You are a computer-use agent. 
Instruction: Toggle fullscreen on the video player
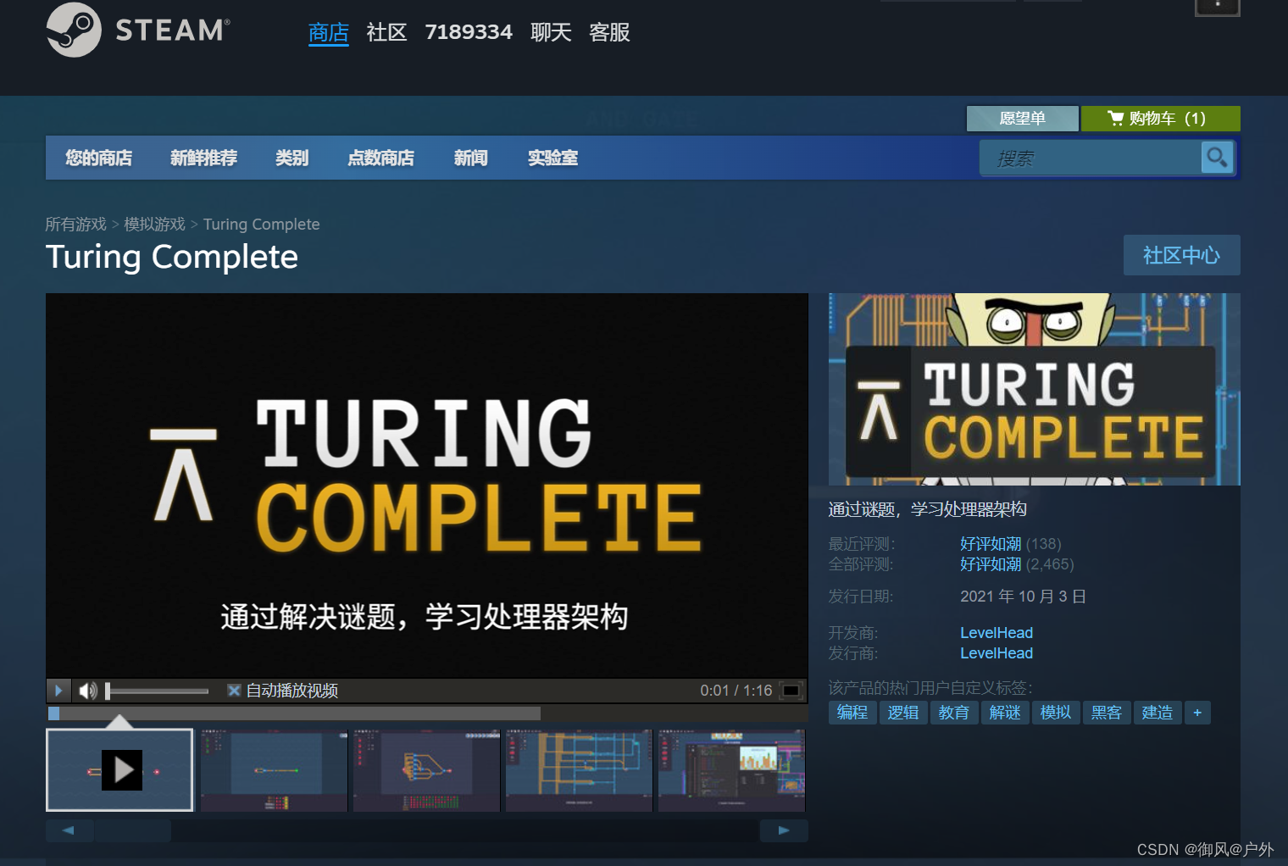(x=790, y=690)
